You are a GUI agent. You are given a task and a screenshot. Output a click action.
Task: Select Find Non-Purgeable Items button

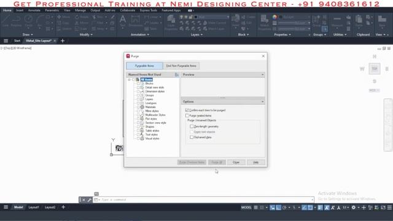[x=181, y=66]
